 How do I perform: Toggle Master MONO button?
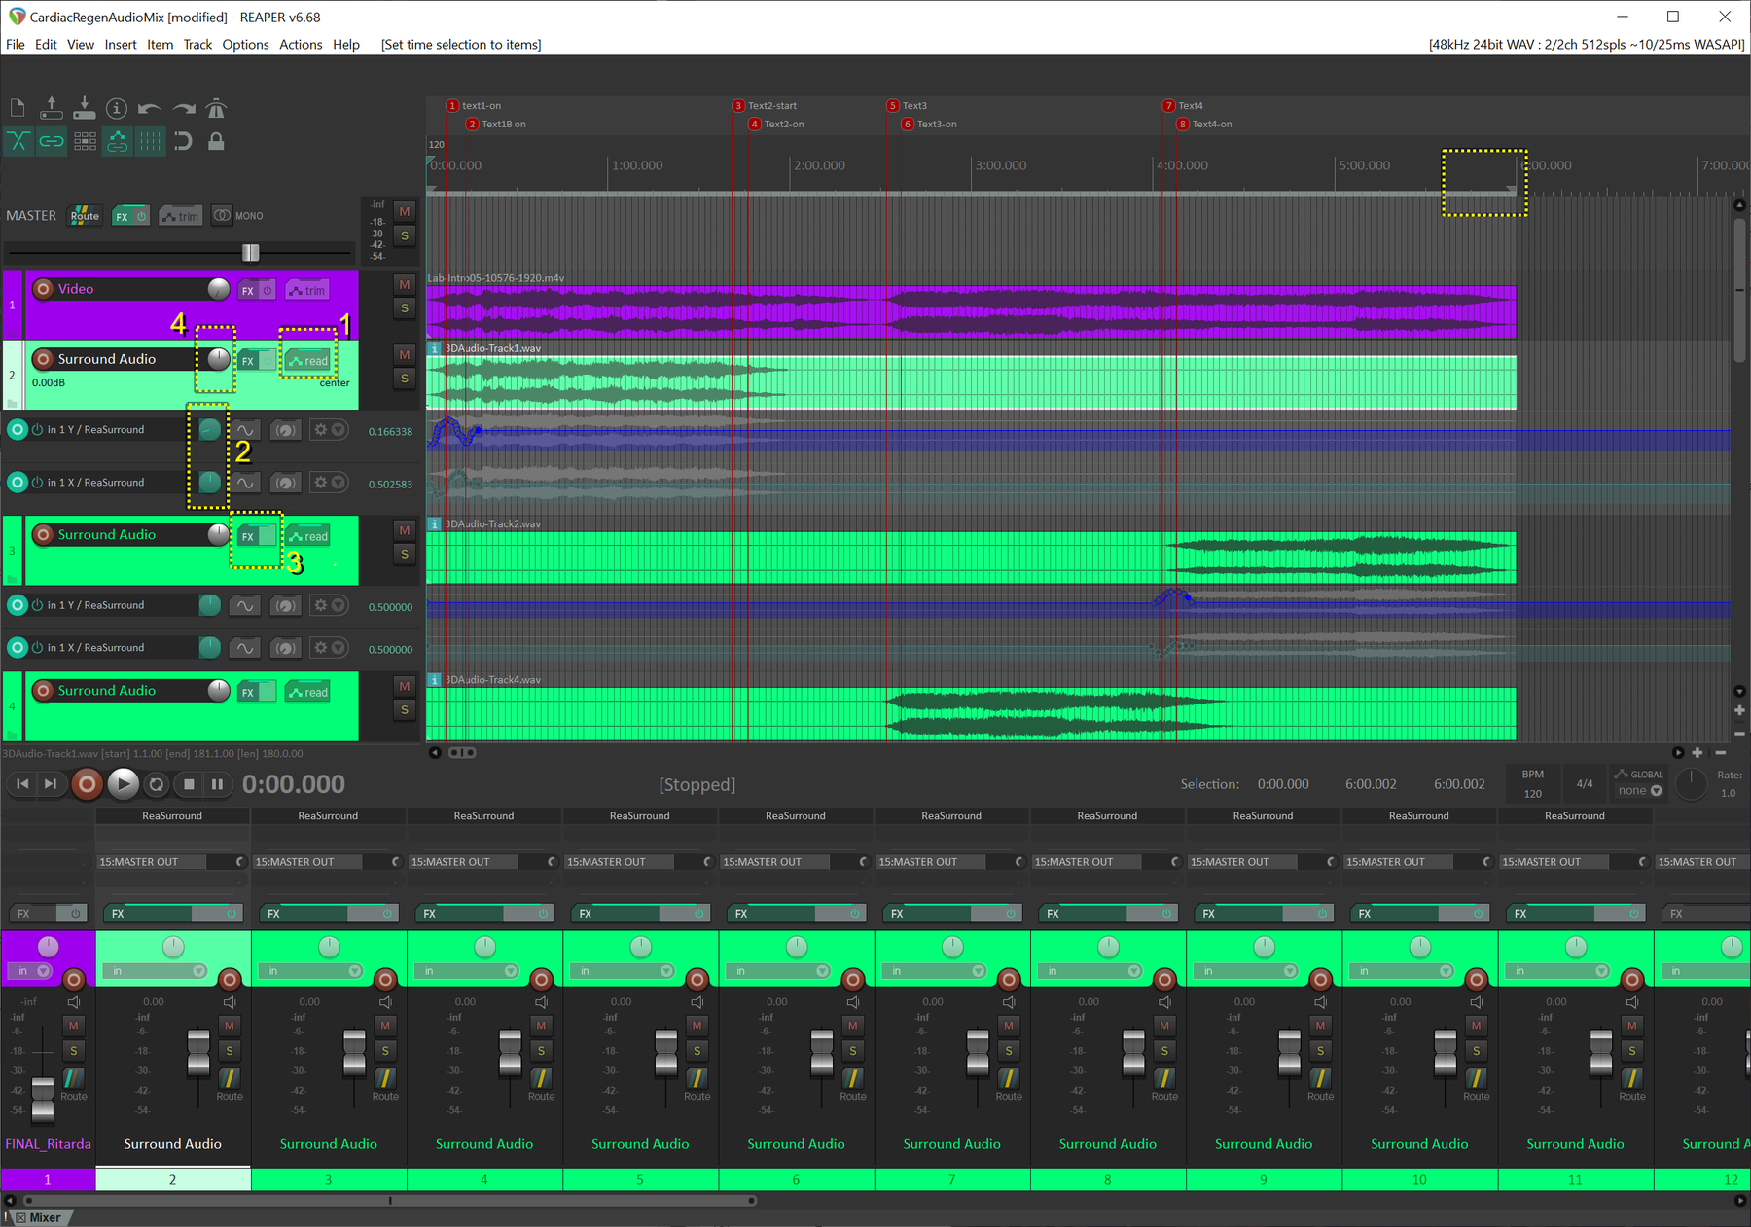tap(238, 216)
